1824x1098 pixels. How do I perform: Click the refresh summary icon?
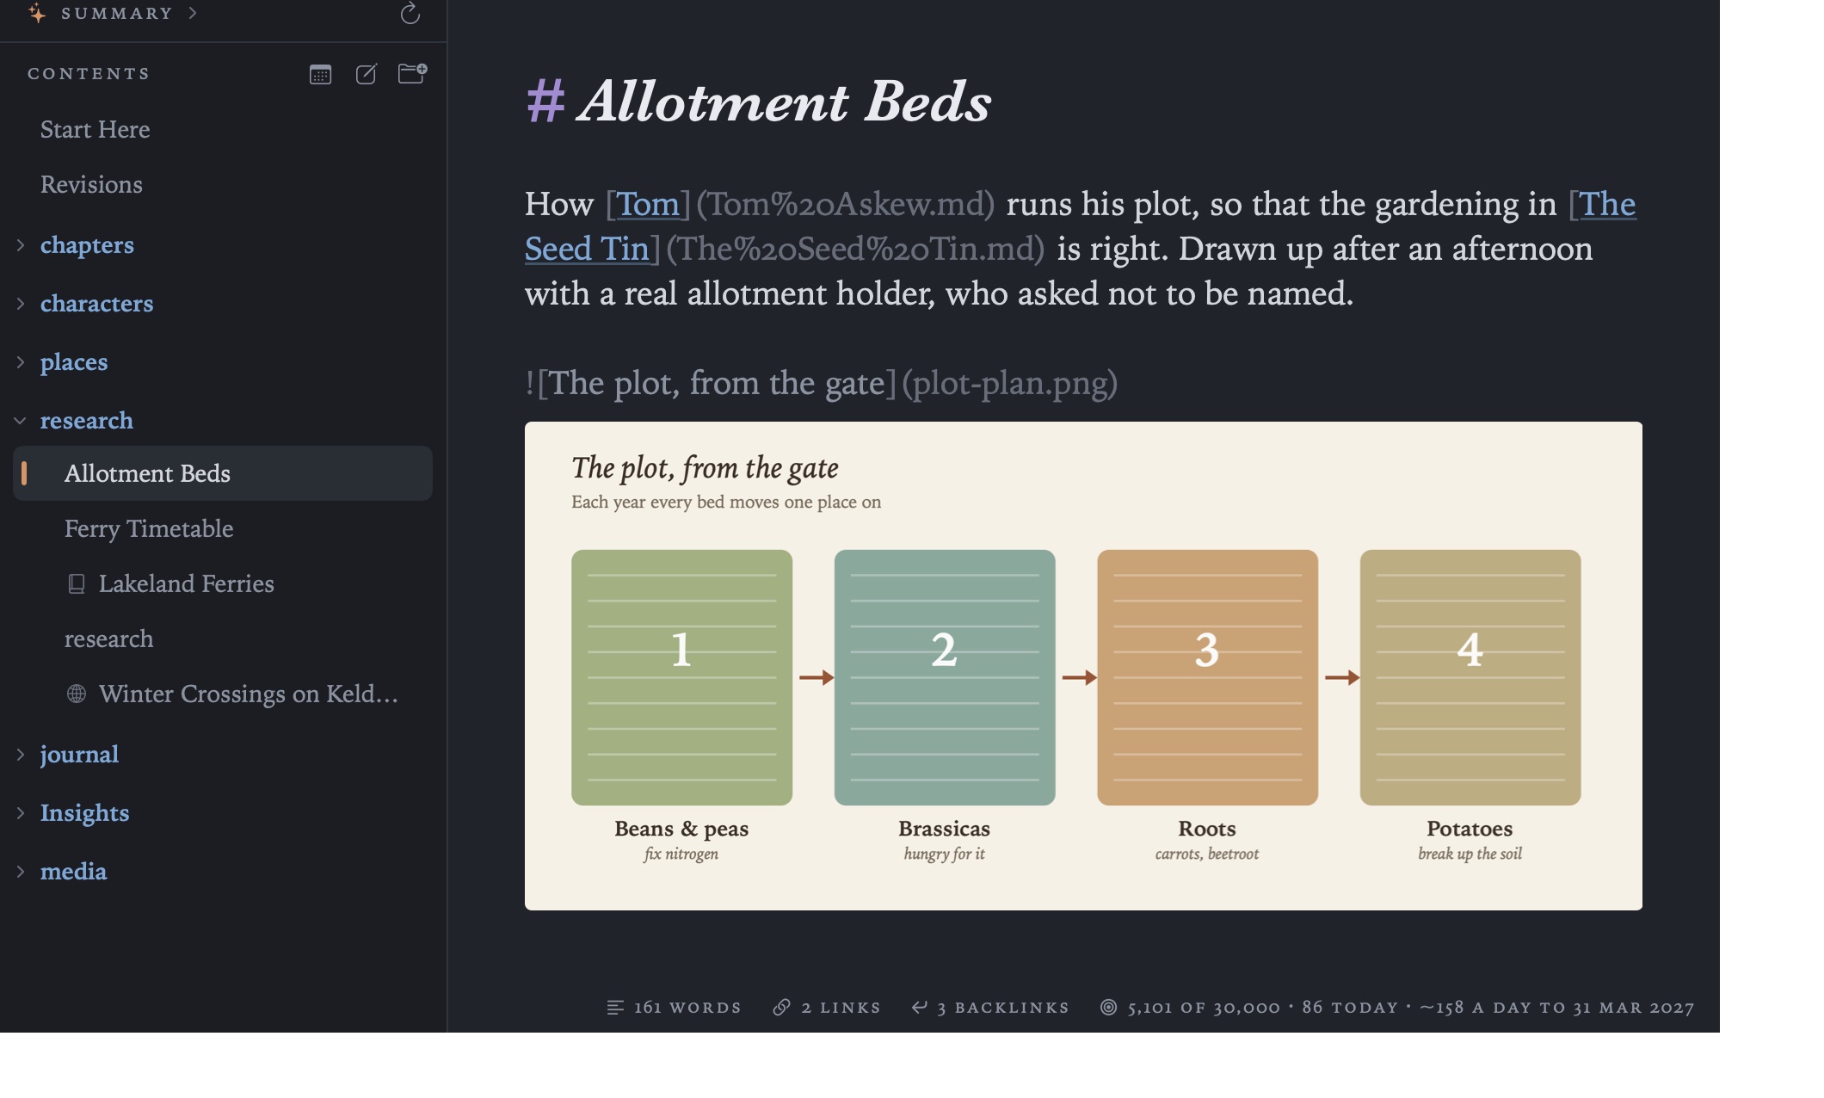[410, 13]
